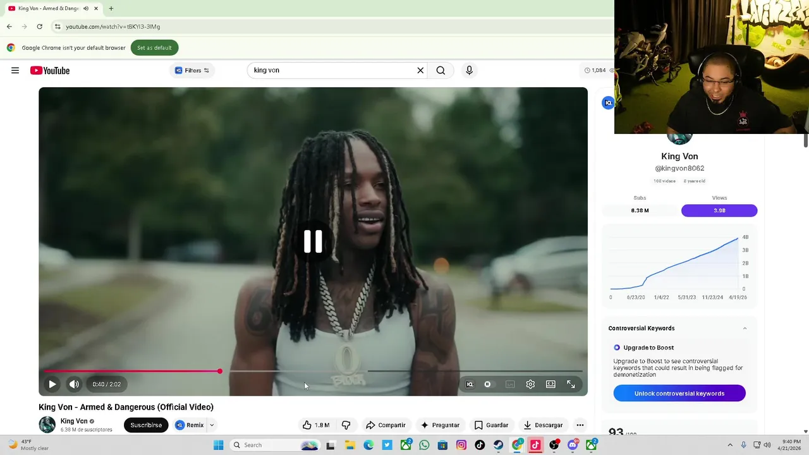
Task: Open player settings gear
Action: pyautogui.click(x=530, y=384)
